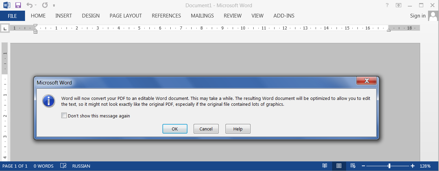Switch to Web Layout view icon
The width and height of the screenshot is (439, 171).
353,166
